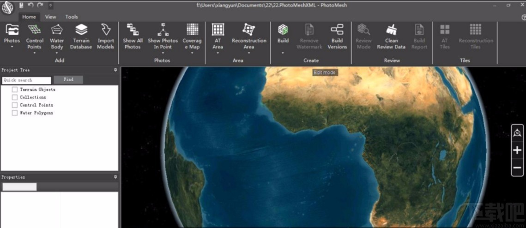
Task: Show Reconstruction Tiles
Action: pos(476,36)
